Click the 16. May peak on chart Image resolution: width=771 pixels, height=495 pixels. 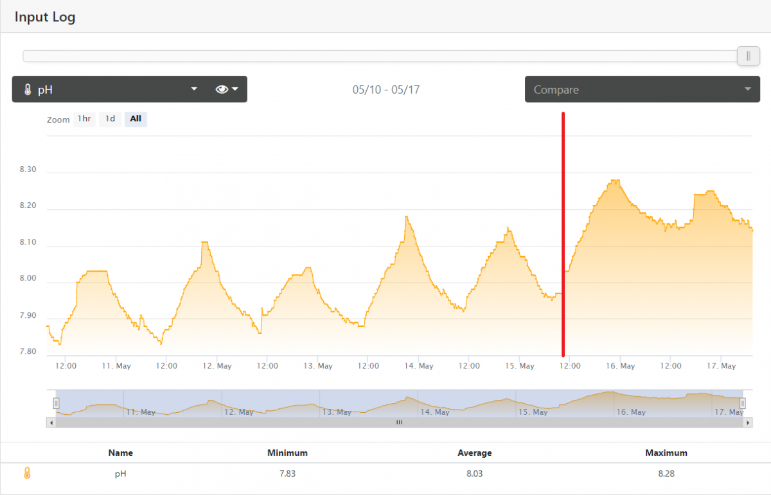click(615, 181)
